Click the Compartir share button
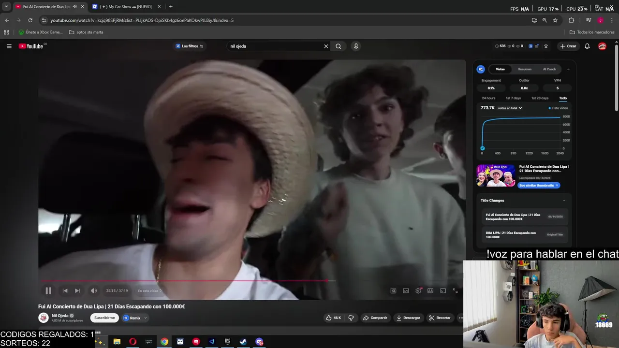This screenshot has height=348, width=619. click(375, 318)
